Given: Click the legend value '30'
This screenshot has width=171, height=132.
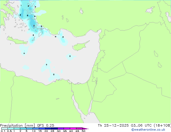Looking at the screenshot, I should point(59,131).
